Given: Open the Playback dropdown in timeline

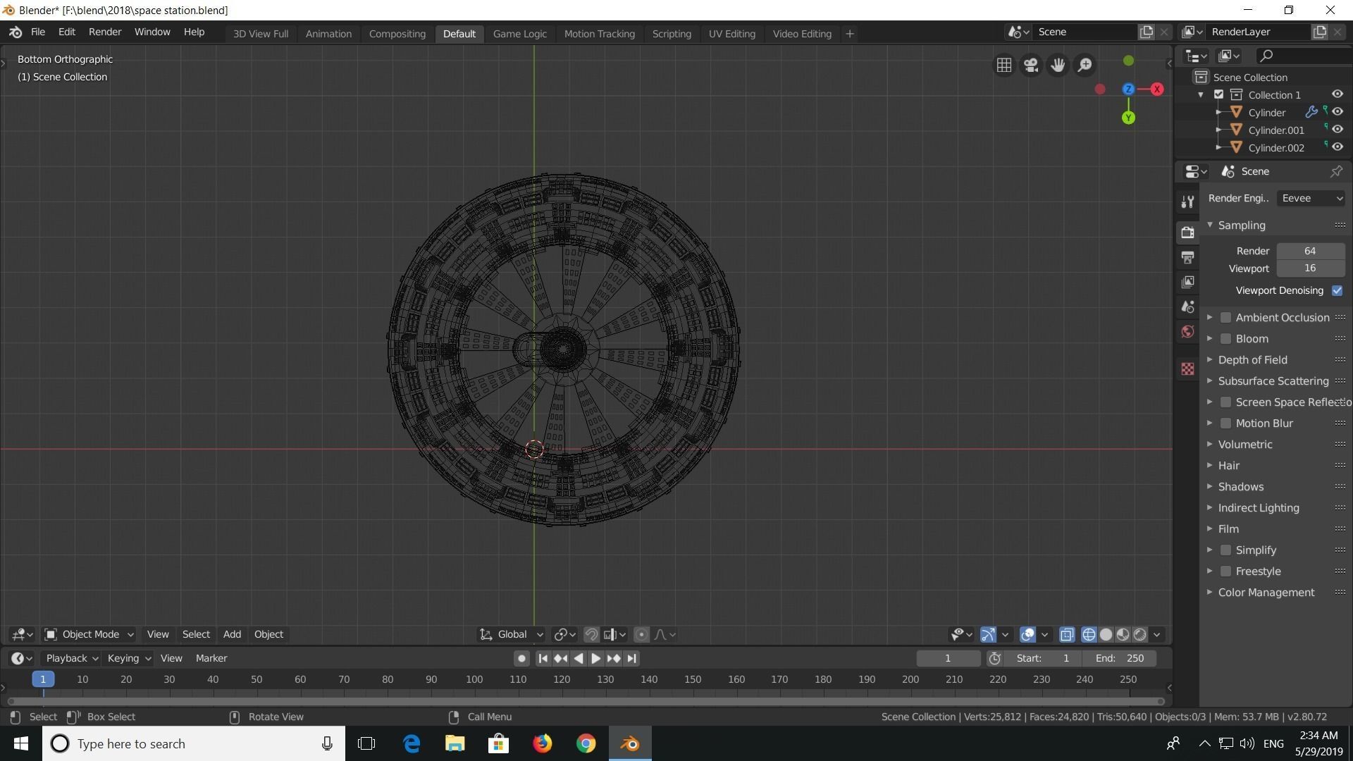Looking at the screenshot, I should [x=72, y=658].
